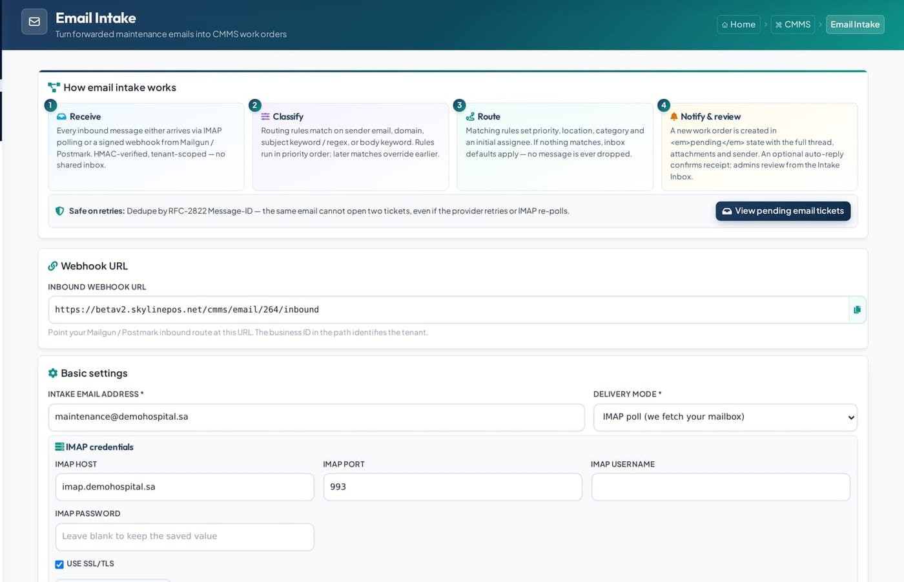Click the 'Notify & review' step heading
The width and height of the screenshot is (904, 582).
click(710, 117)
